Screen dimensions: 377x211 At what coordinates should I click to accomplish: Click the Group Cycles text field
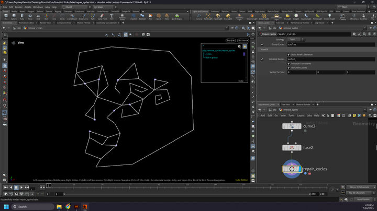[x=330, y=44]
